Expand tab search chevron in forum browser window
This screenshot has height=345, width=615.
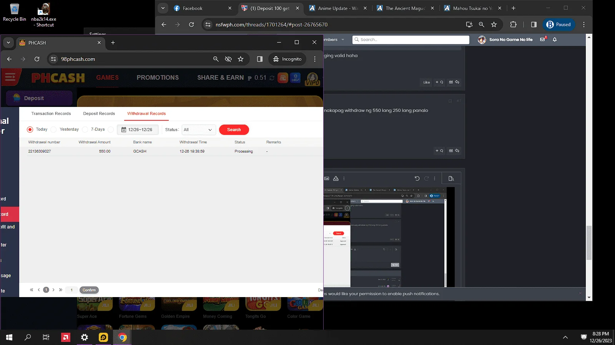click(163, 8)
